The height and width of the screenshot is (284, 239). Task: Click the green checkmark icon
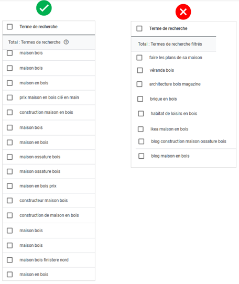[44, 8]
